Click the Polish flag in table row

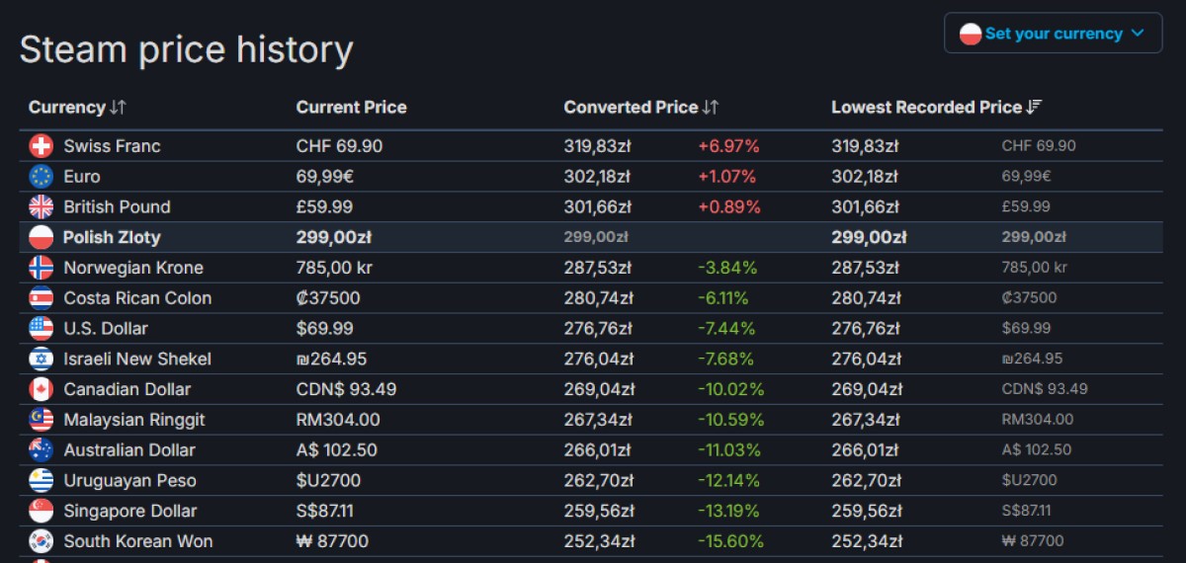[x=42, y=237]
